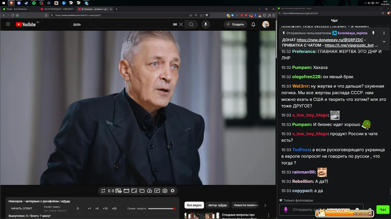Clear the YouTube search box text

[x=181, y=24]
